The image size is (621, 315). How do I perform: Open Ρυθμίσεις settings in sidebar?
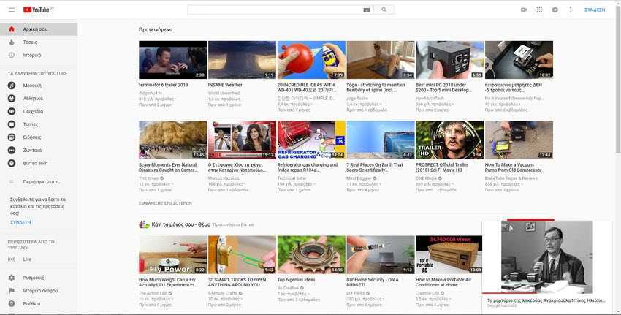point(34,278)
